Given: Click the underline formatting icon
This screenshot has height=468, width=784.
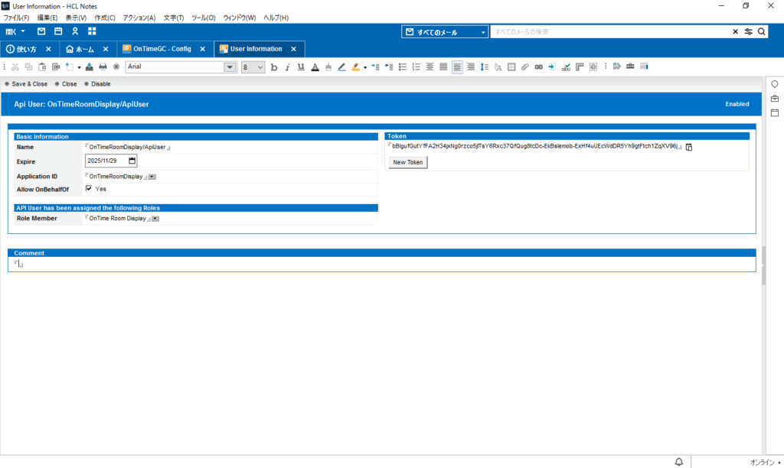Looking at the screenshot, I should [x=300, y=67].
